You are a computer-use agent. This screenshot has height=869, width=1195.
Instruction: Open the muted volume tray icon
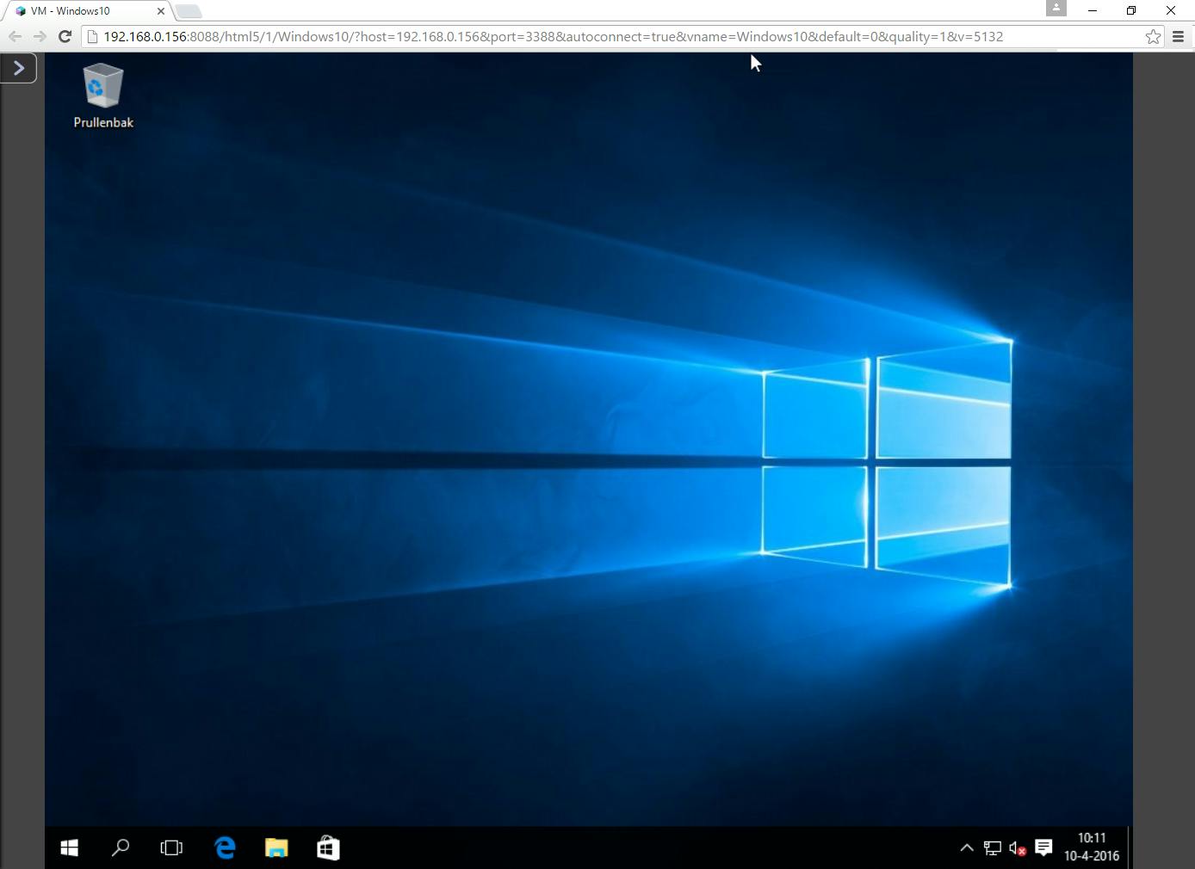pos(1018,848)
